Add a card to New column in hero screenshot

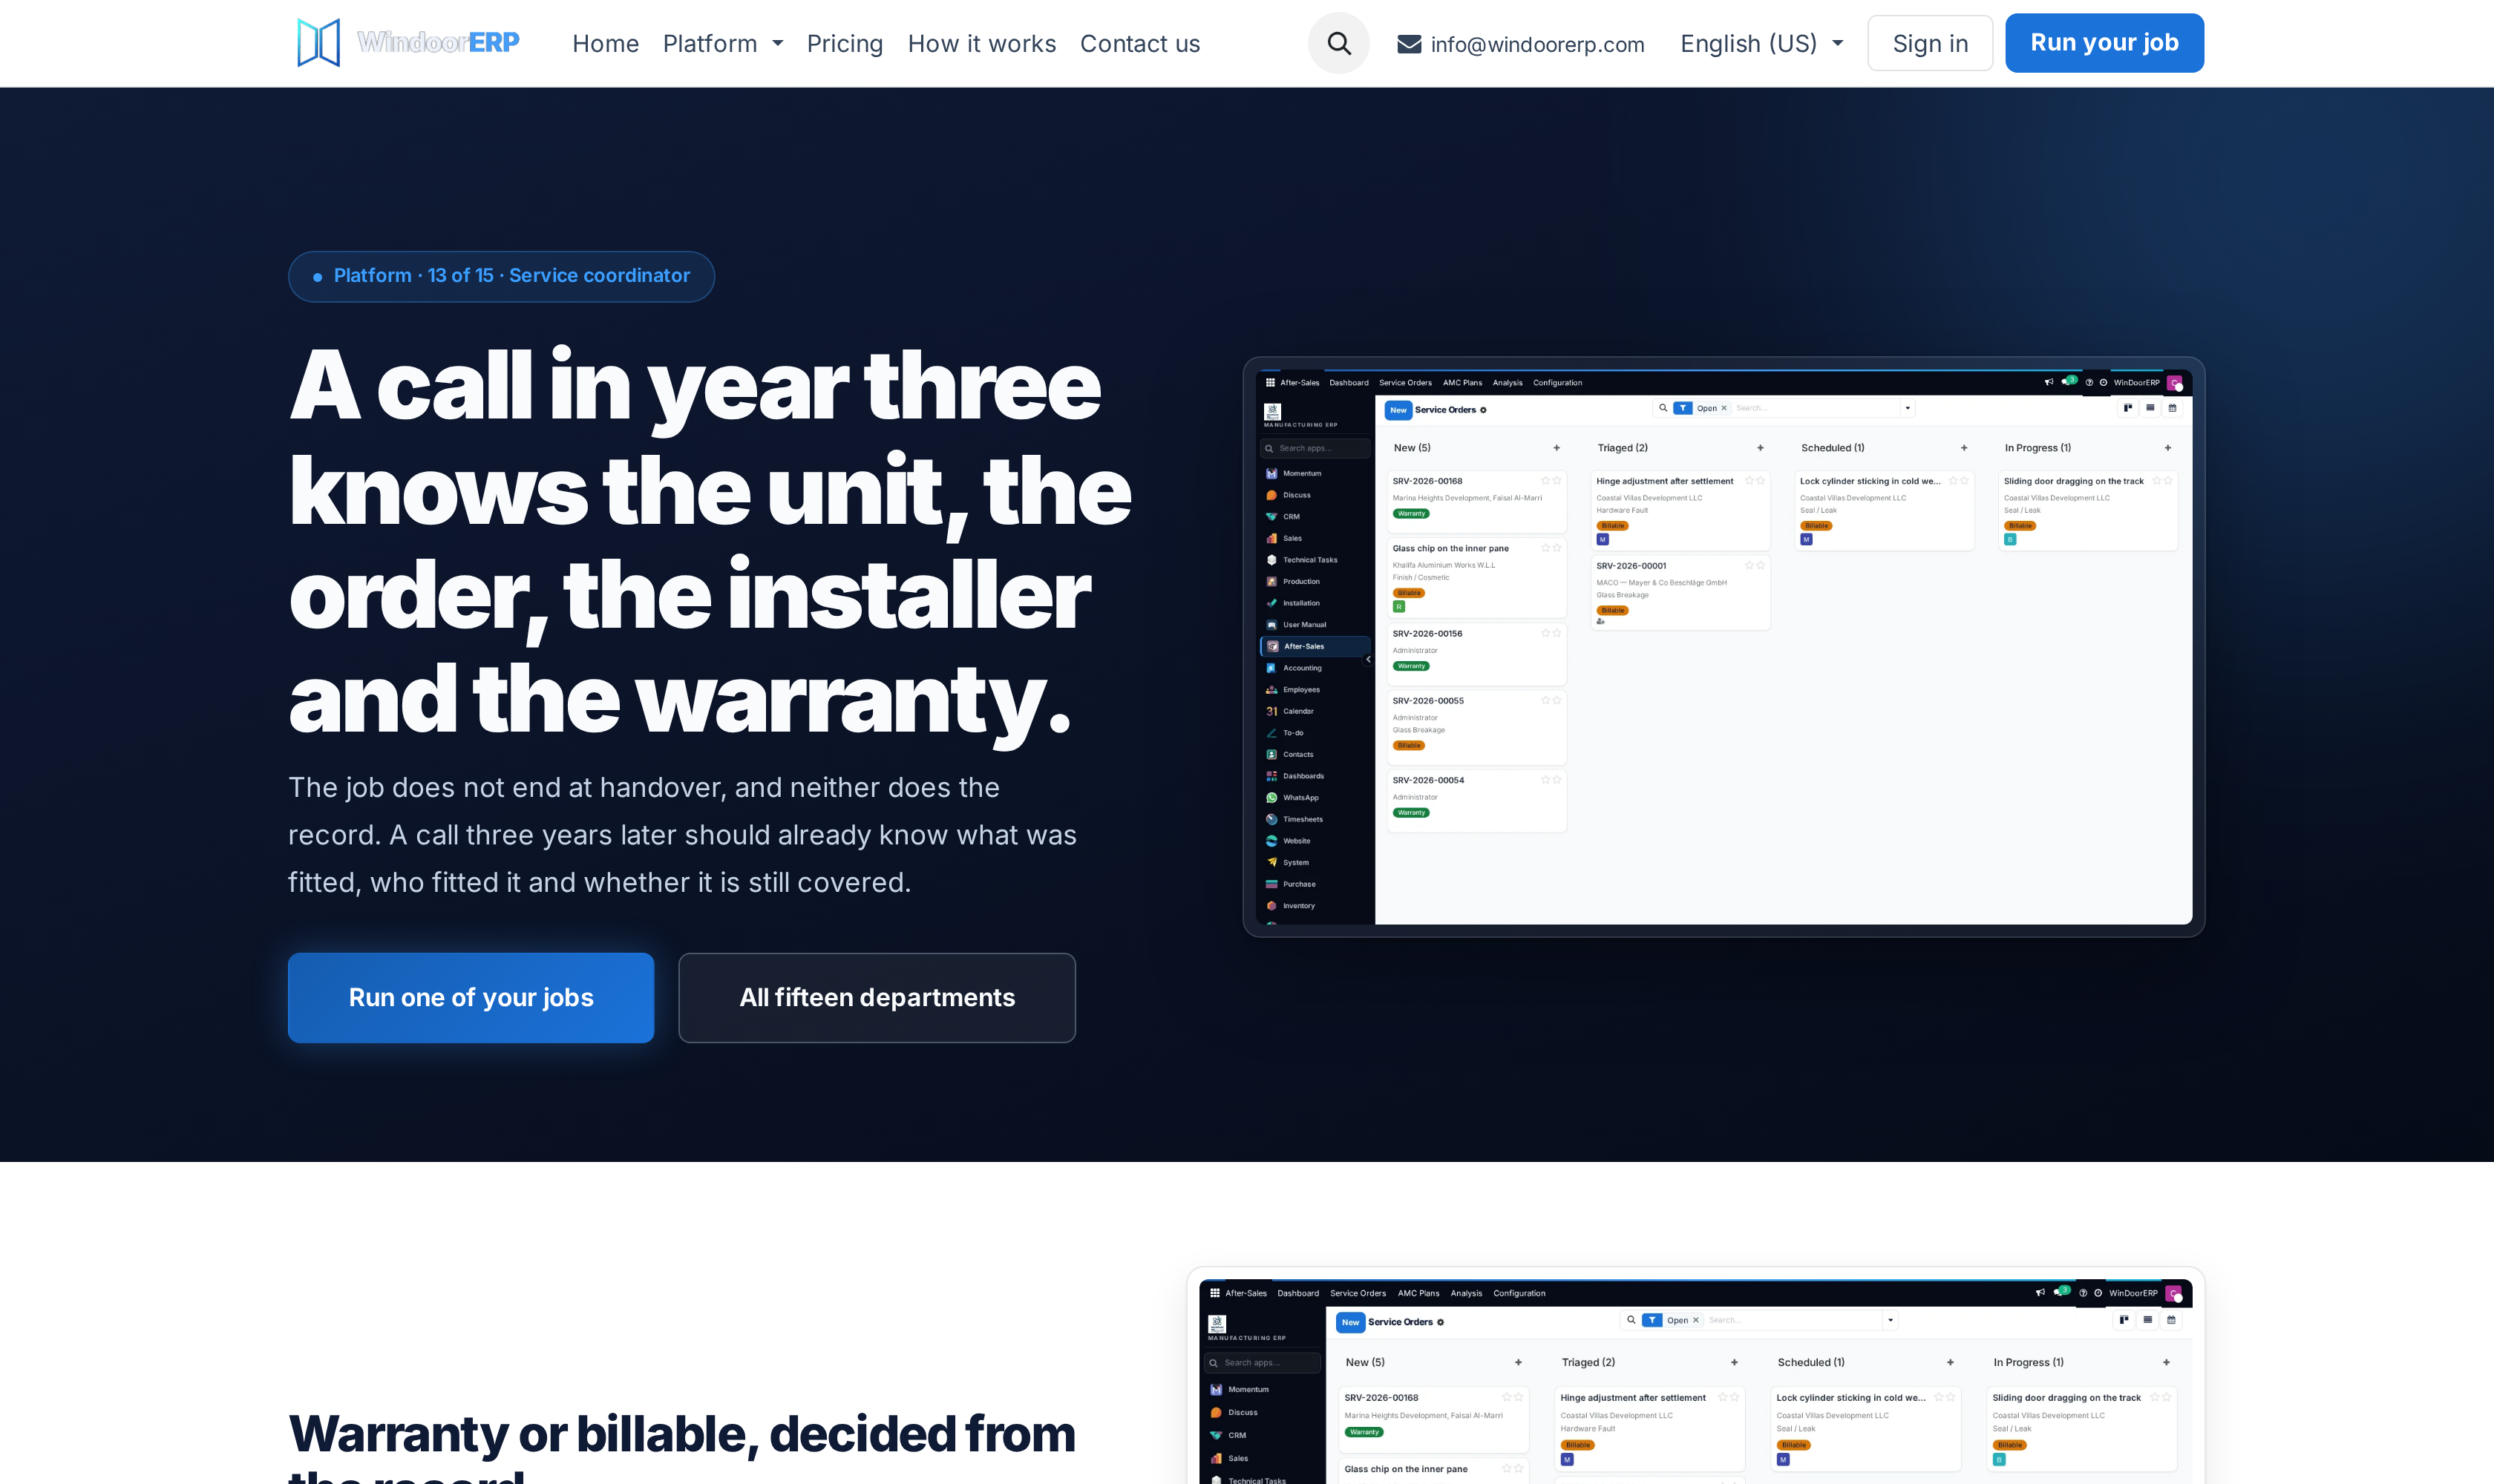[1557, 448]
